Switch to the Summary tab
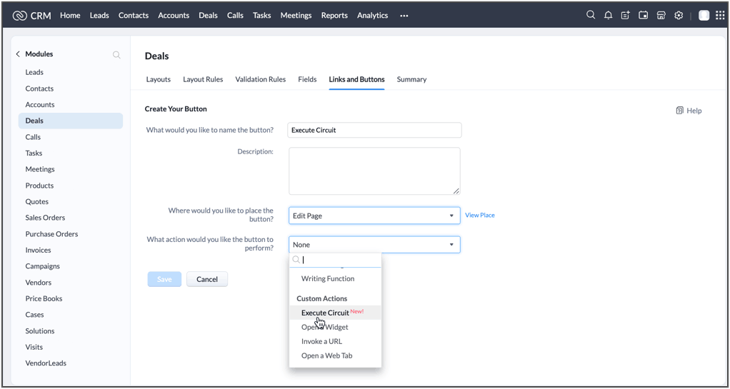 [x=411, y=79]
